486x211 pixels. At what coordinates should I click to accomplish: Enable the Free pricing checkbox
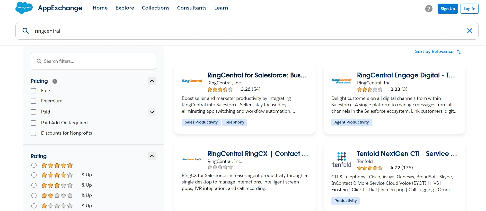tap(33, 91)
